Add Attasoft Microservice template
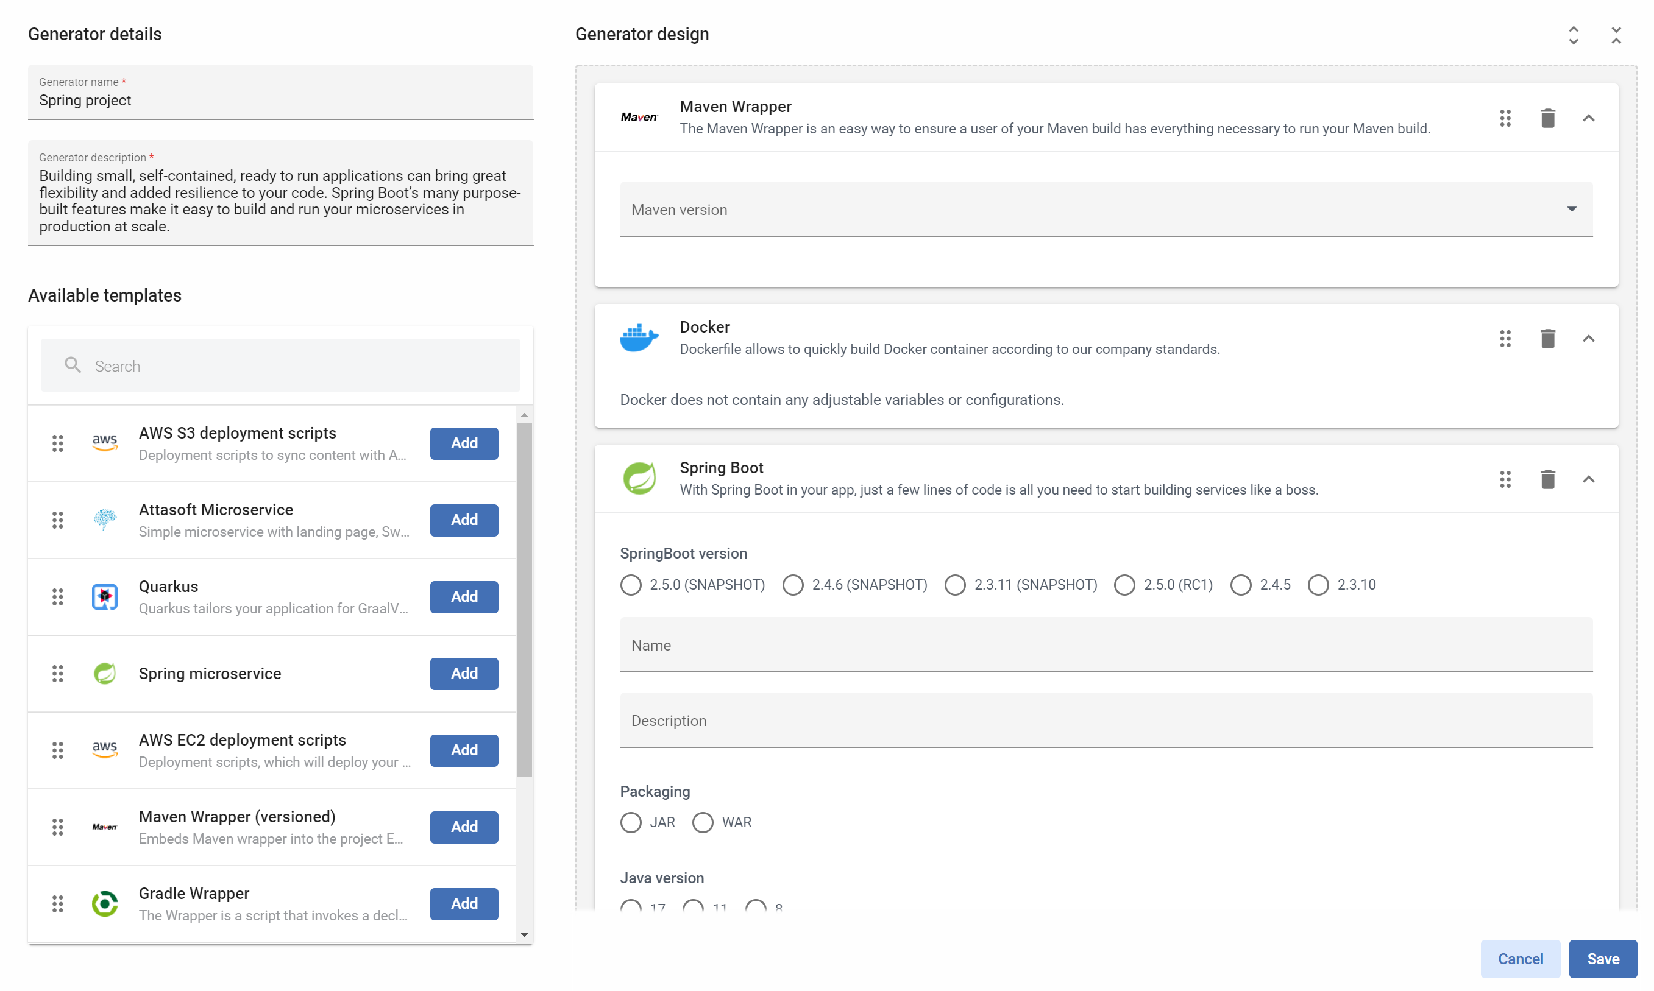The width and height of the screenshot is (1654, 991). (x=464, y=520)
